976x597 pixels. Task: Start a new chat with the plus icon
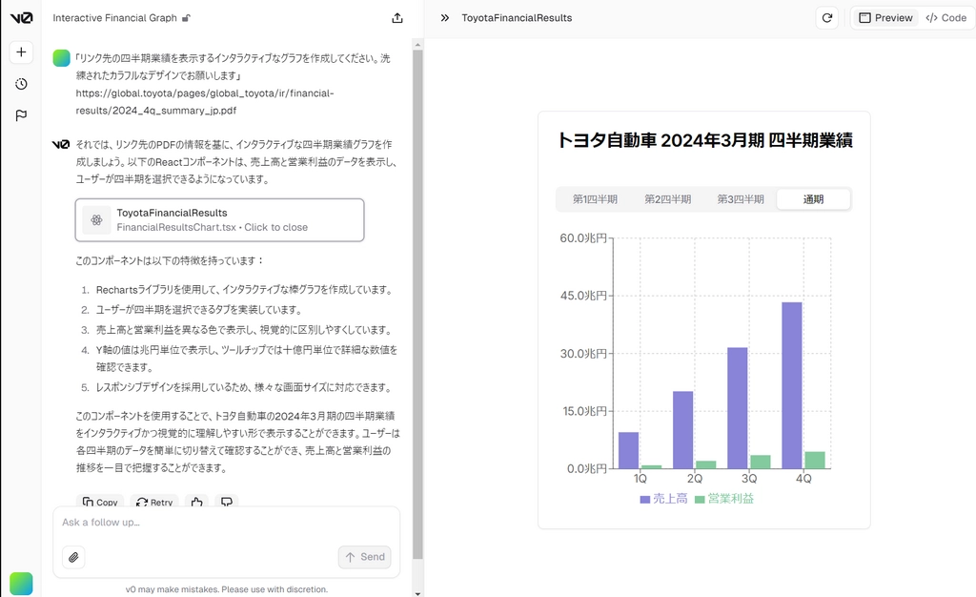[x=21, y=51]
